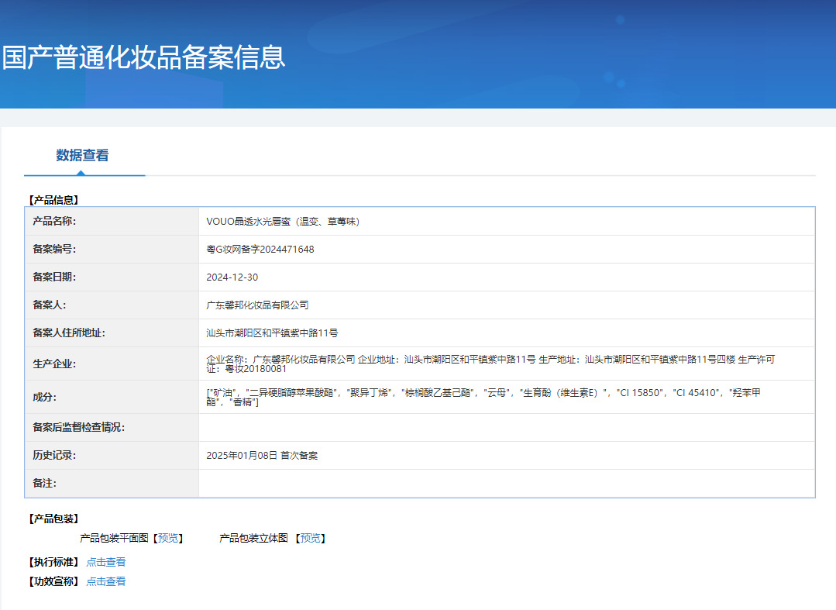Click registration number 粤G妆网备字2024471648
Viewport: 836px width, 610px height.
[260, 249]
